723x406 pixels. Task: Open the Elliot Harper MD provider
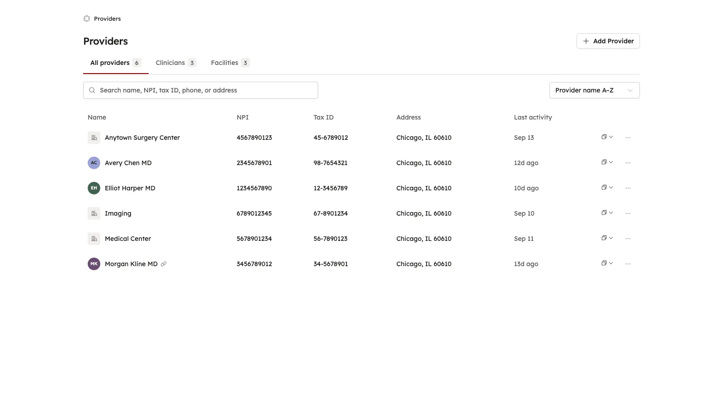pos(130,188)
